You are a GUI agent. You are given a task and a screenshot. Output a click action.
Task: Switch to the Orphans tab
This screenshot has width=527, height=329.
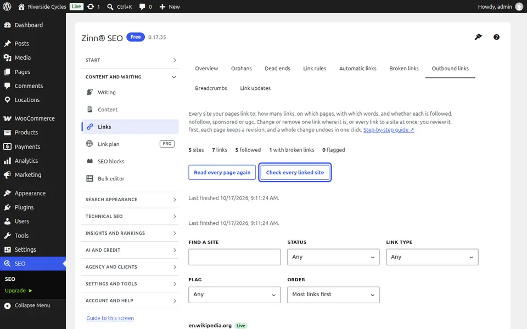[x=242, y=69]
